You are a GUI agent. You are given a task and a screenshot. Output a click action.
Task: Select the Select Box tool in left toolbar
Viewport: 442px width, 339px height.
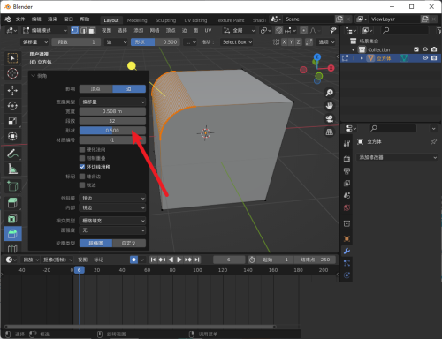click(12, 58)
